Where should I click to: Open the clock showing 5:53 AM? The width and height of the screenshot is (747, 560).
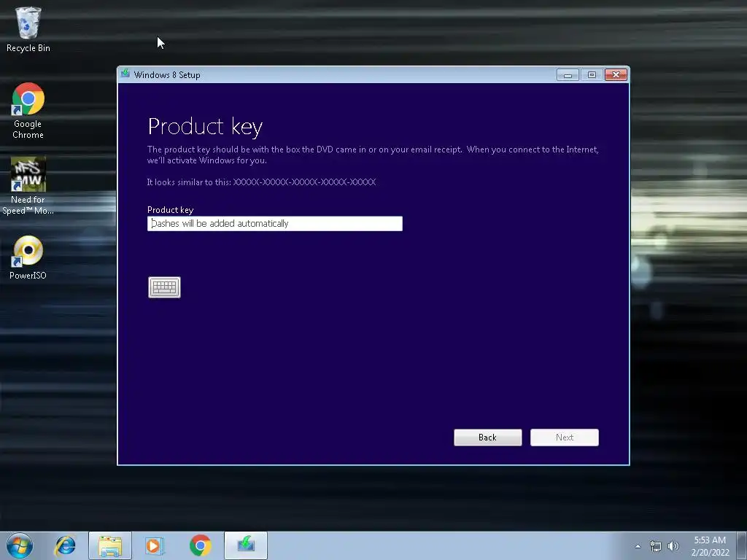(x=710, y=545)
